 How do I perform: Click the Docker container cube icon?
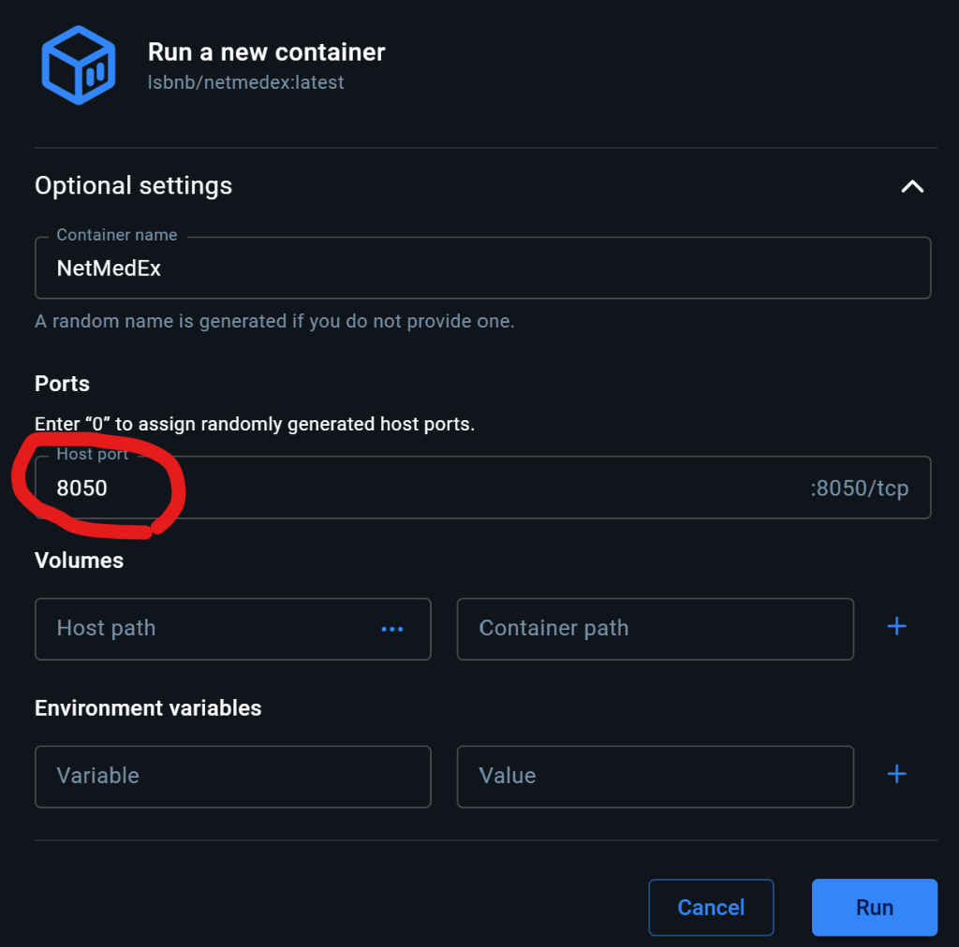point(79,66)
